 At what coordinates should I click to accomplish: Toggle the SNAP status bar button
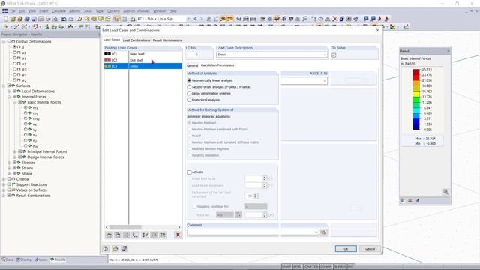[x=286, y=267]
